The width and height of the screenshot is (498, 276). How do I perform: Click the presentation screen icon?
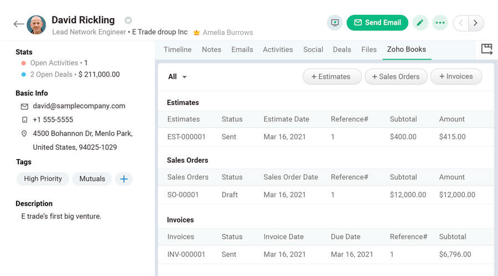tap(335, 23)
